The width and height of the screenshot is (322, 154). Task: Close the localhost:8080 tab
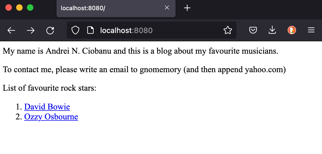click(167, 8)
